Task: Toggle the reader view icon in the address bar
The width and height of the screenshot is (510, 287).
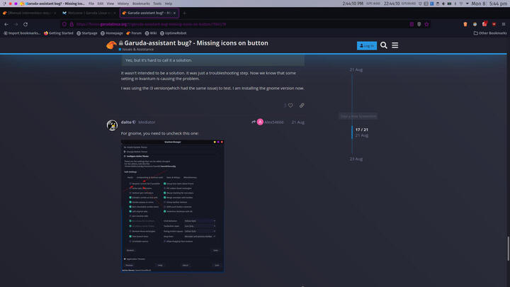Action: click(x=412, y=24)
